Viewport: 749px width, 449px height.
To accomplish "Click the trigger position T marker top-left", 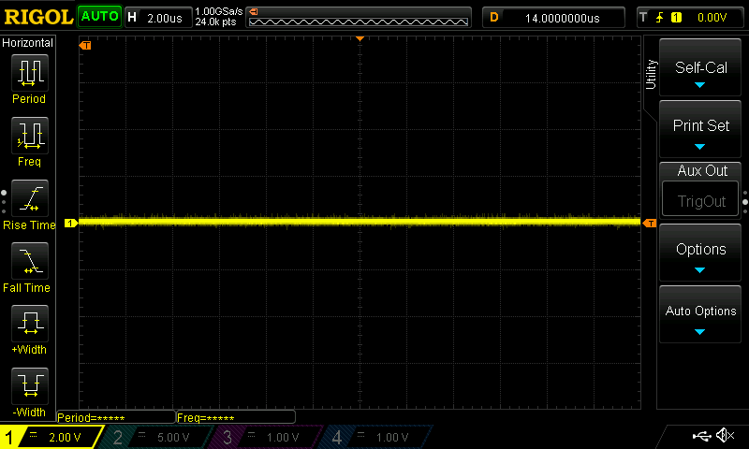I will 85,45.
